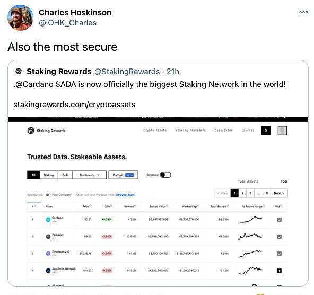The height and width of the screenshot is (295, 314).
Task: Uncheck the Polkadot add checkbox
Action: click(279, 237)
